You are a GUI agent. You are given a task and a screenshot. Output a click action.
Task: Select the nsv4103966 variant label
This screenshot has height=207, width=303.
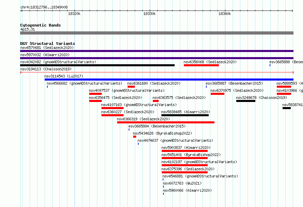click(290, 90)
